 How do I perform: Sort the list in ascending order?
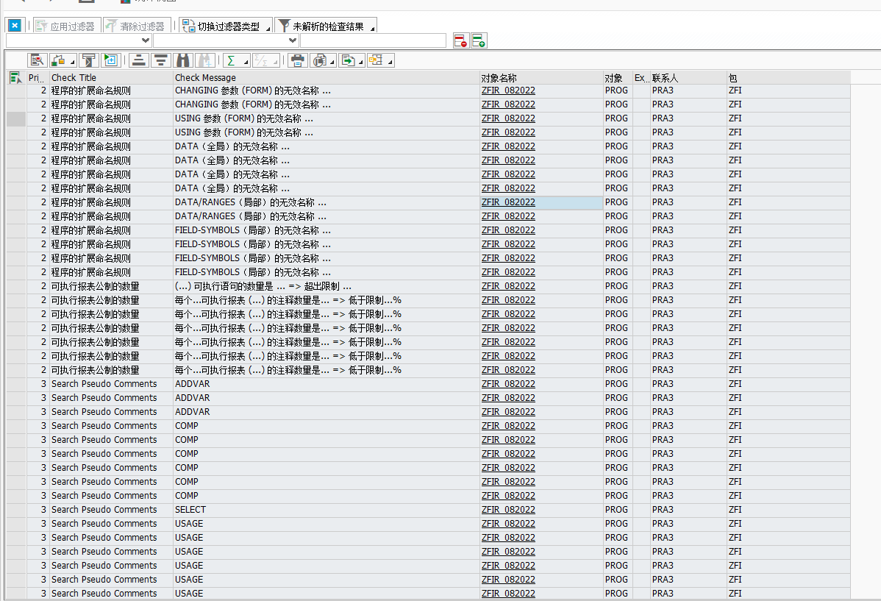pyautogui.click(x=139, y=60)
